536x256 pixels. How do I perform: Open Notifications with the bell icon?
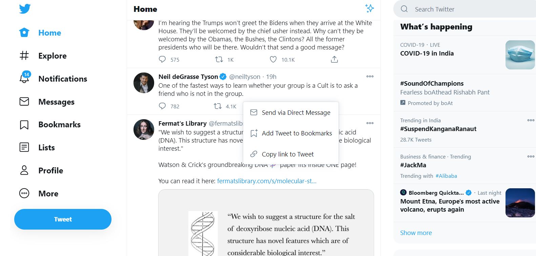click(x=24, y=79)
